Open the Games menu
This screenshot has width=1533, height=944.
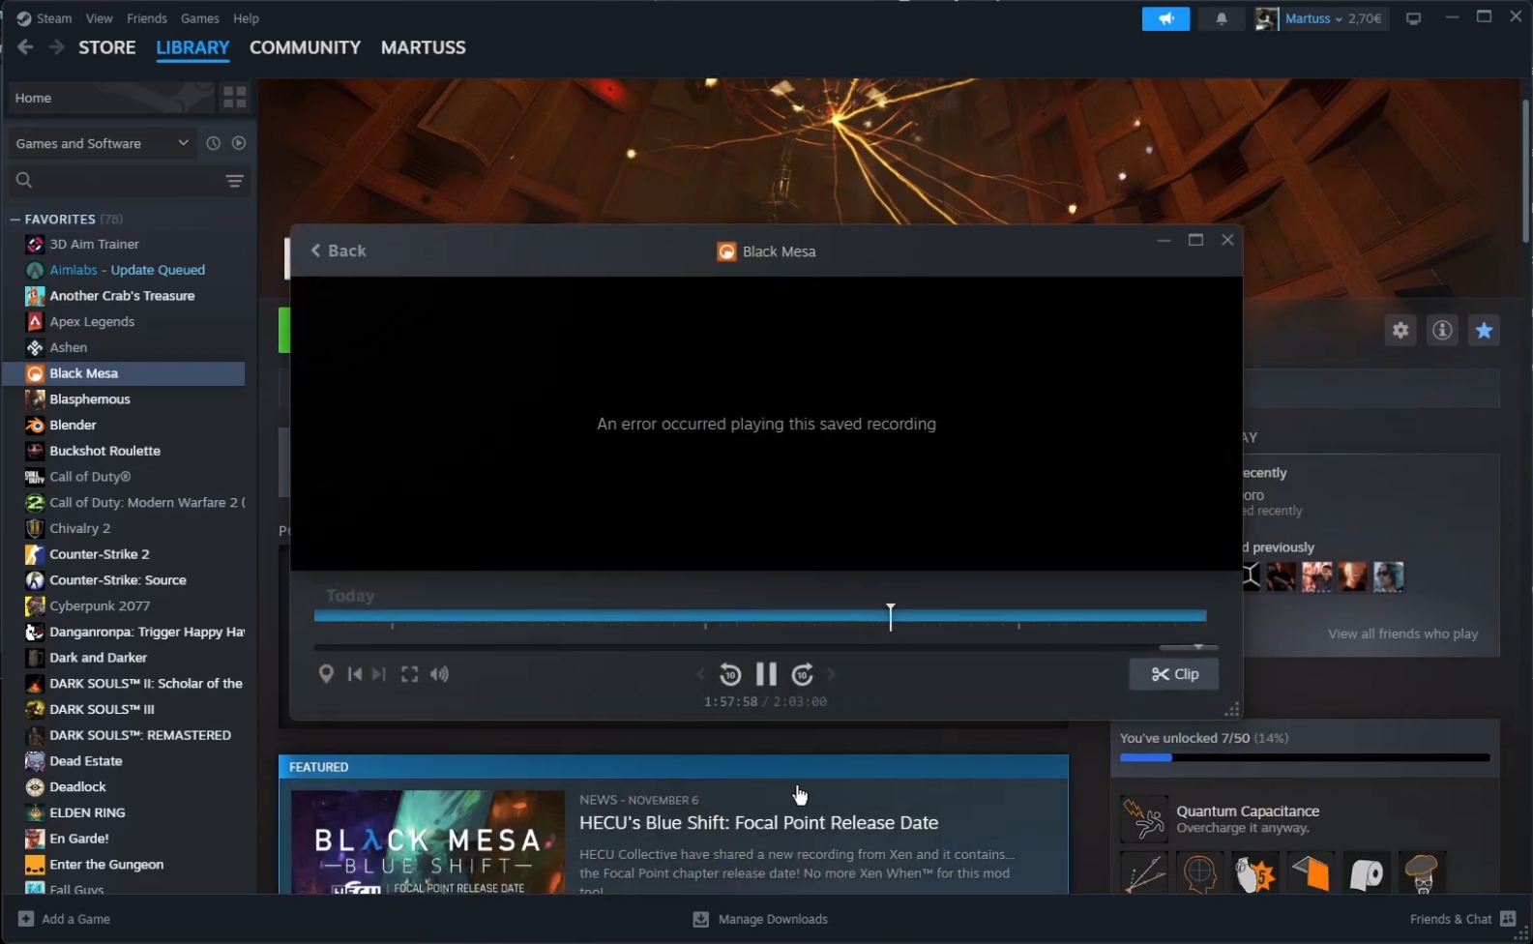(200, 18)
